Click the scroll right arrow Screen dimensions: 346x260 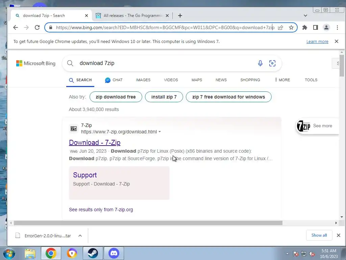pyautogui.click(x=336, y=223)
